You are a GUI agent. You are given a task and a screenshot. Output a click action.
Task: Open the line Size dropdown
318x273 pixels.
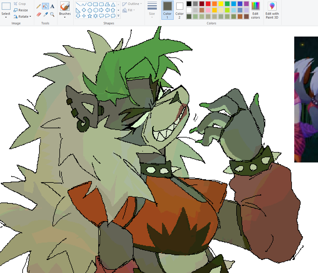(x=152, y=10)
